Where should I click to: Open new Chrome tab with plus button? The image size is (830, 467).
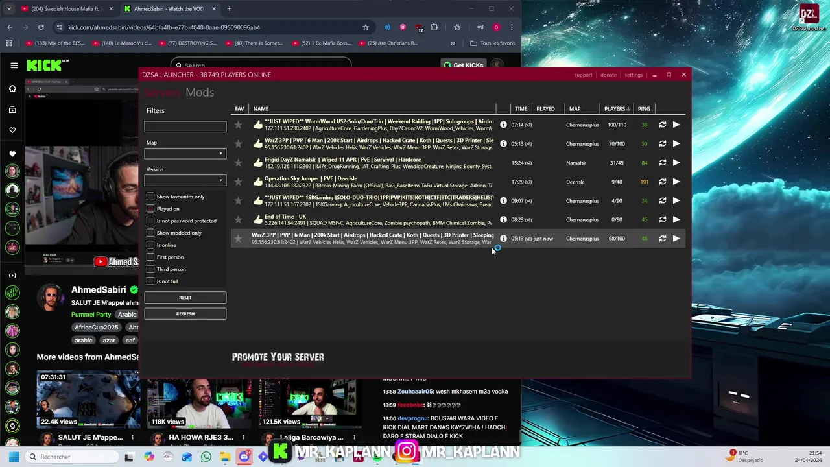(x=229, y=9)
